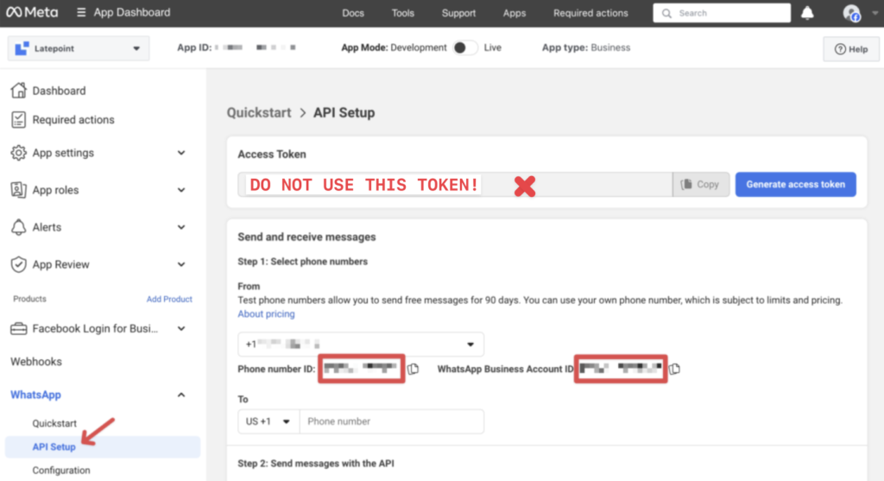Select Quickstart under WhatsApp
Screen dimensions: 884x481
[54, 423]
